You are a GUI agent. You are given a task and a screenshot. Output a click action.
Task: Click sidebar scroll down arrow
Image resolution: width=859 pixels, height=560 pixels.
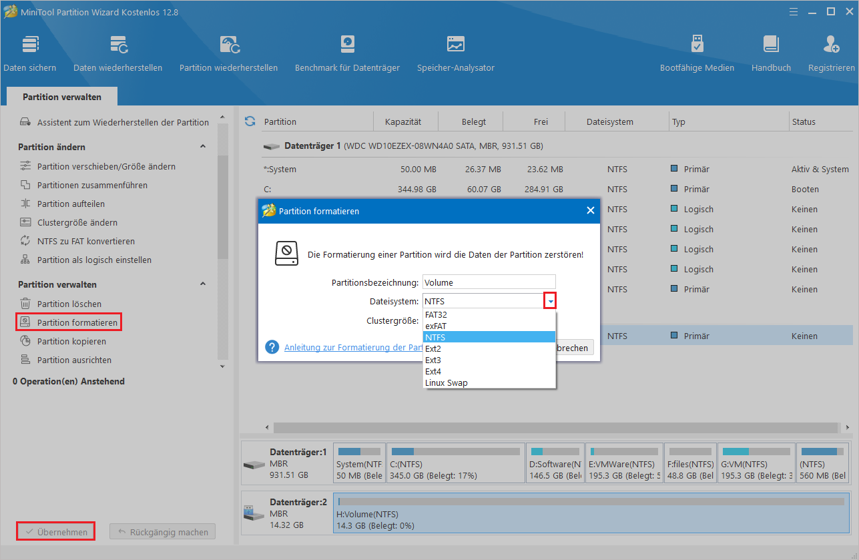pyautogui.click(x=222, y=366)
